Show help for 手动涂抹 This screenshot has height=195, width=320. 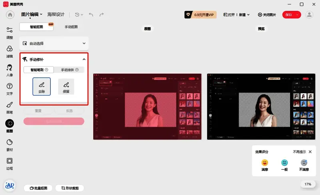[x=77, y=70]
